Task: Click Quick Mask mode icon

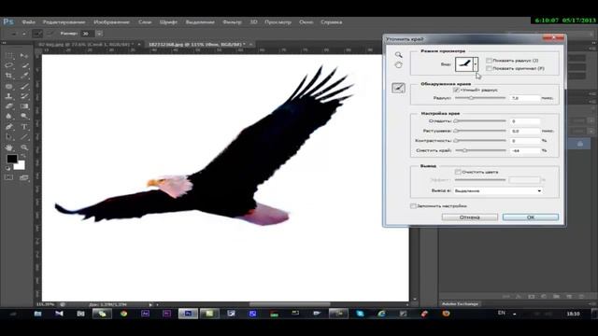Action: pyautogui.click(x=9, y=177)
